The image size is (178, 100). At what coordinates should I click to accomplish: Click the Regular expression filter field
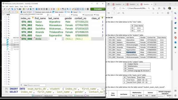37,85
